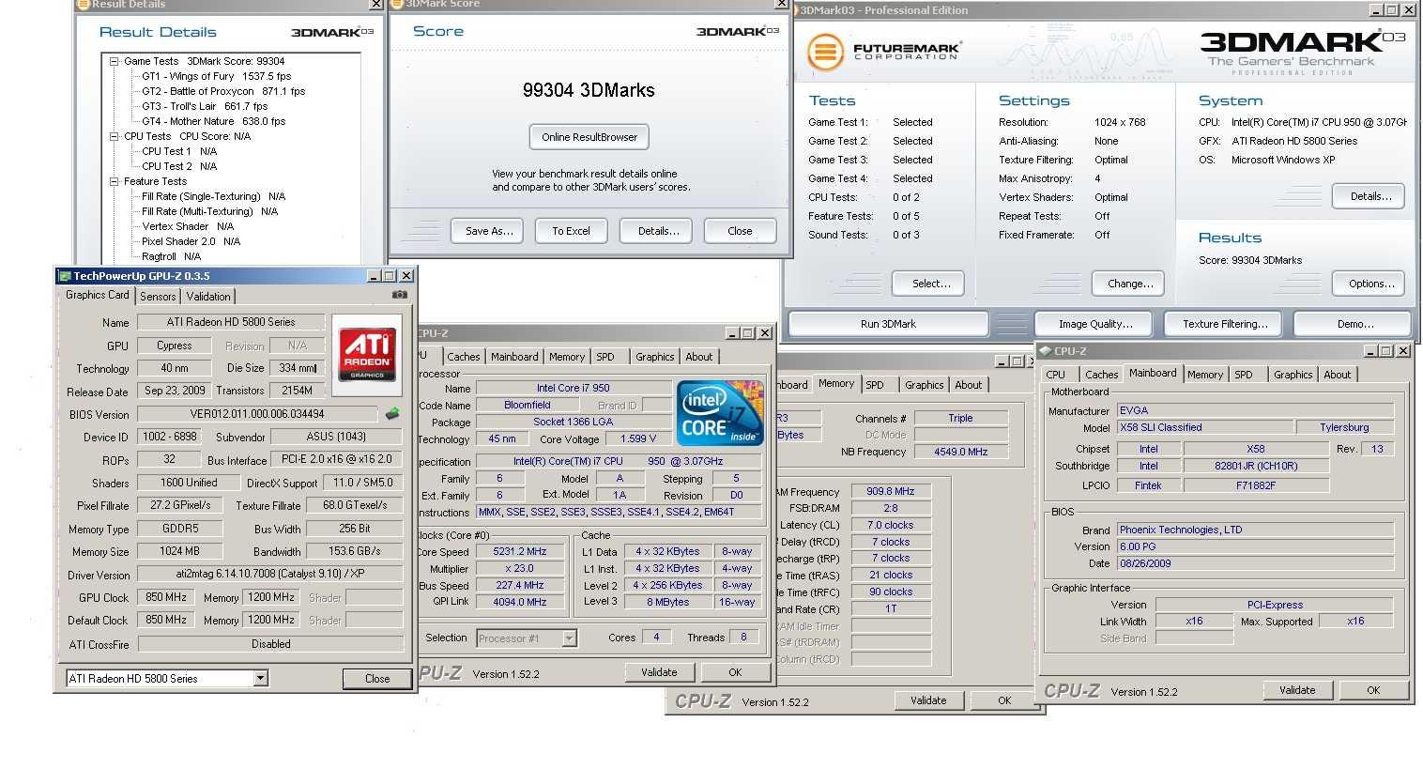Screen dimensions: 1423x784
Task: Click the Close button in GPU-Z
Action: pyautogui.click(x=377, y=679)
